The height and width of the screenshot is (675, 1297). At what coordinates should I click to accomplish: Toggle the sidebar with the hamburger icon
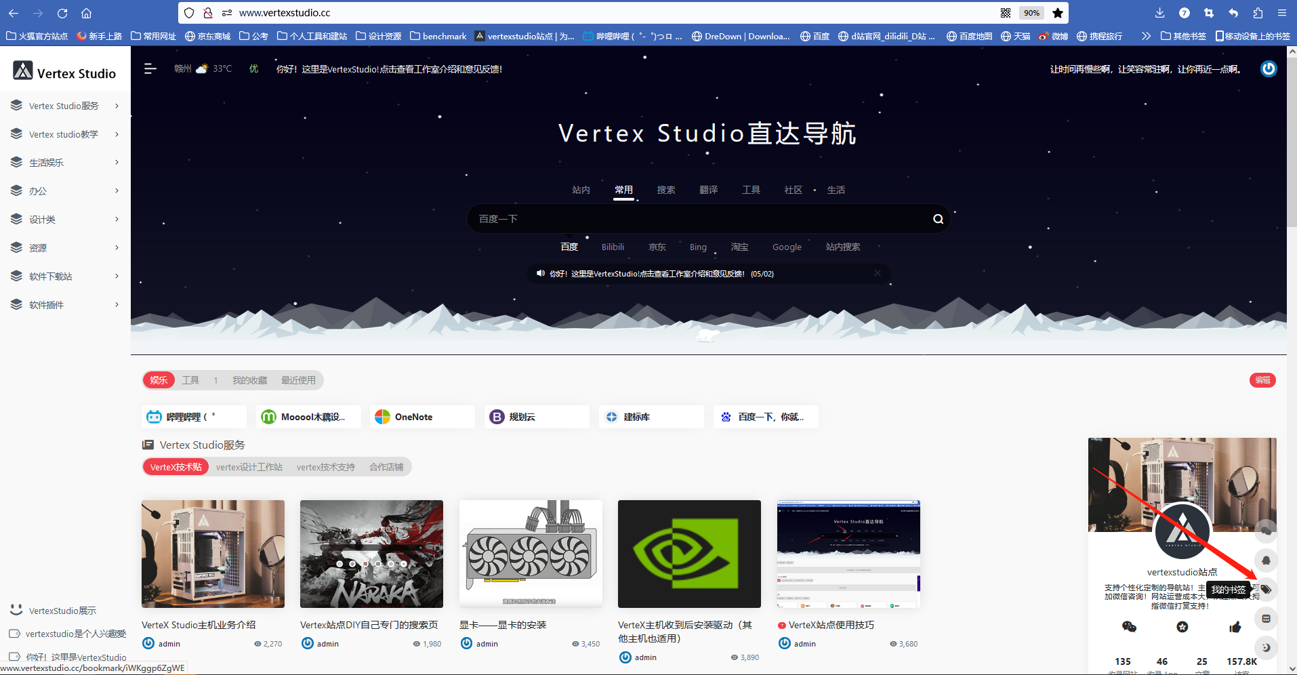click(150, 68)
